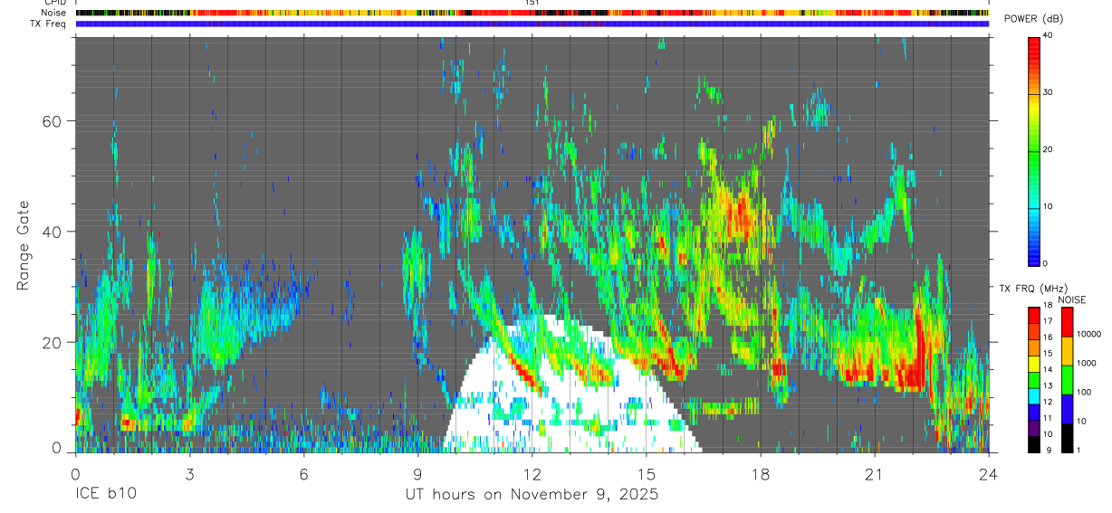Click the x-axis tick label '18'

(761, 473)
